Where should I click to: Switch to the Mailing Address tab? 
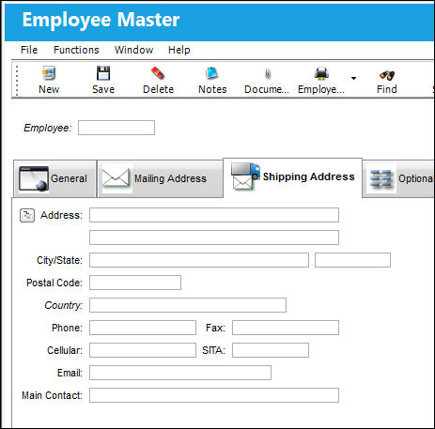point(160,178)
